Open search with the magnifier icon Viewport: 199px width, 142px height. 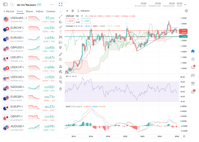(12, 4)
